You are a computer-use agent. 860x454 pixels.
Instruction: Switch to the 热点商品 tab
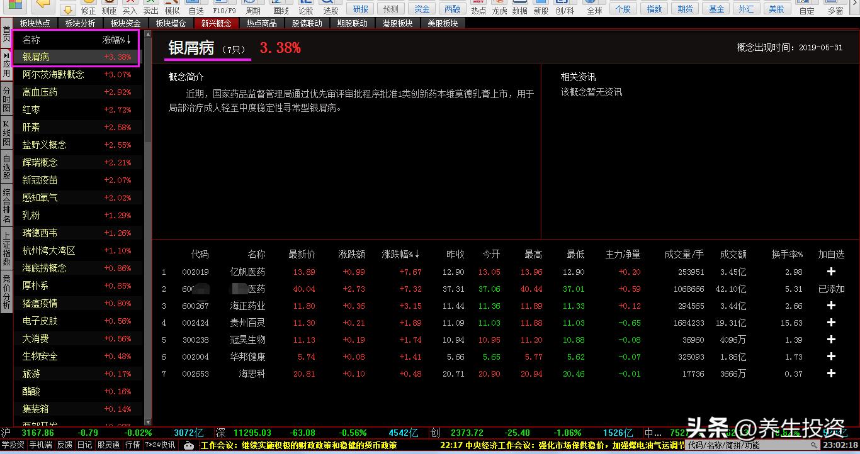[261, 23]
